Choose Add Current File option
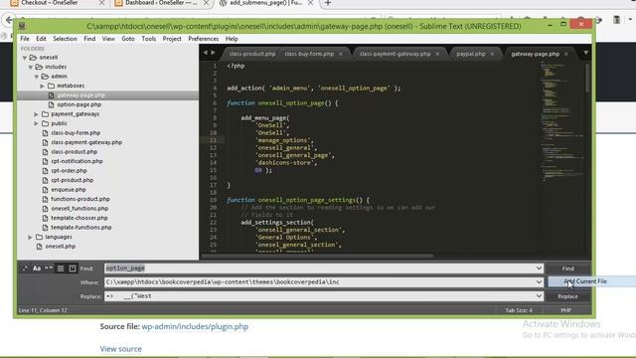This screenshot has height=358, width=636. pyautogui.click(x=585, y=281)
